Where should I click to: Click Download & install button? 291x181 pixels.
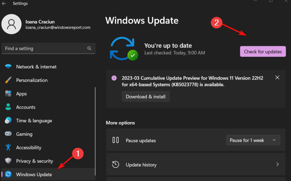[146, 97]
